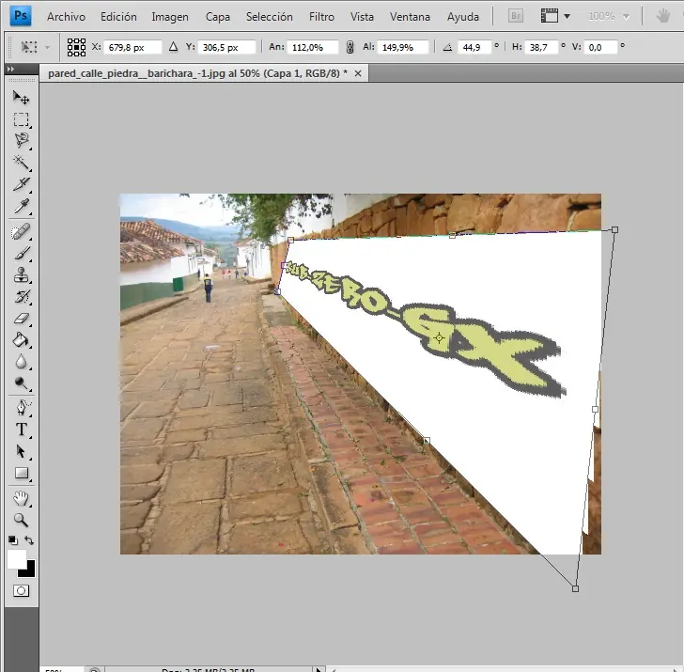Click the top-left transform corner handle
Screen dimensions: 684x672
tap(291, 240)
